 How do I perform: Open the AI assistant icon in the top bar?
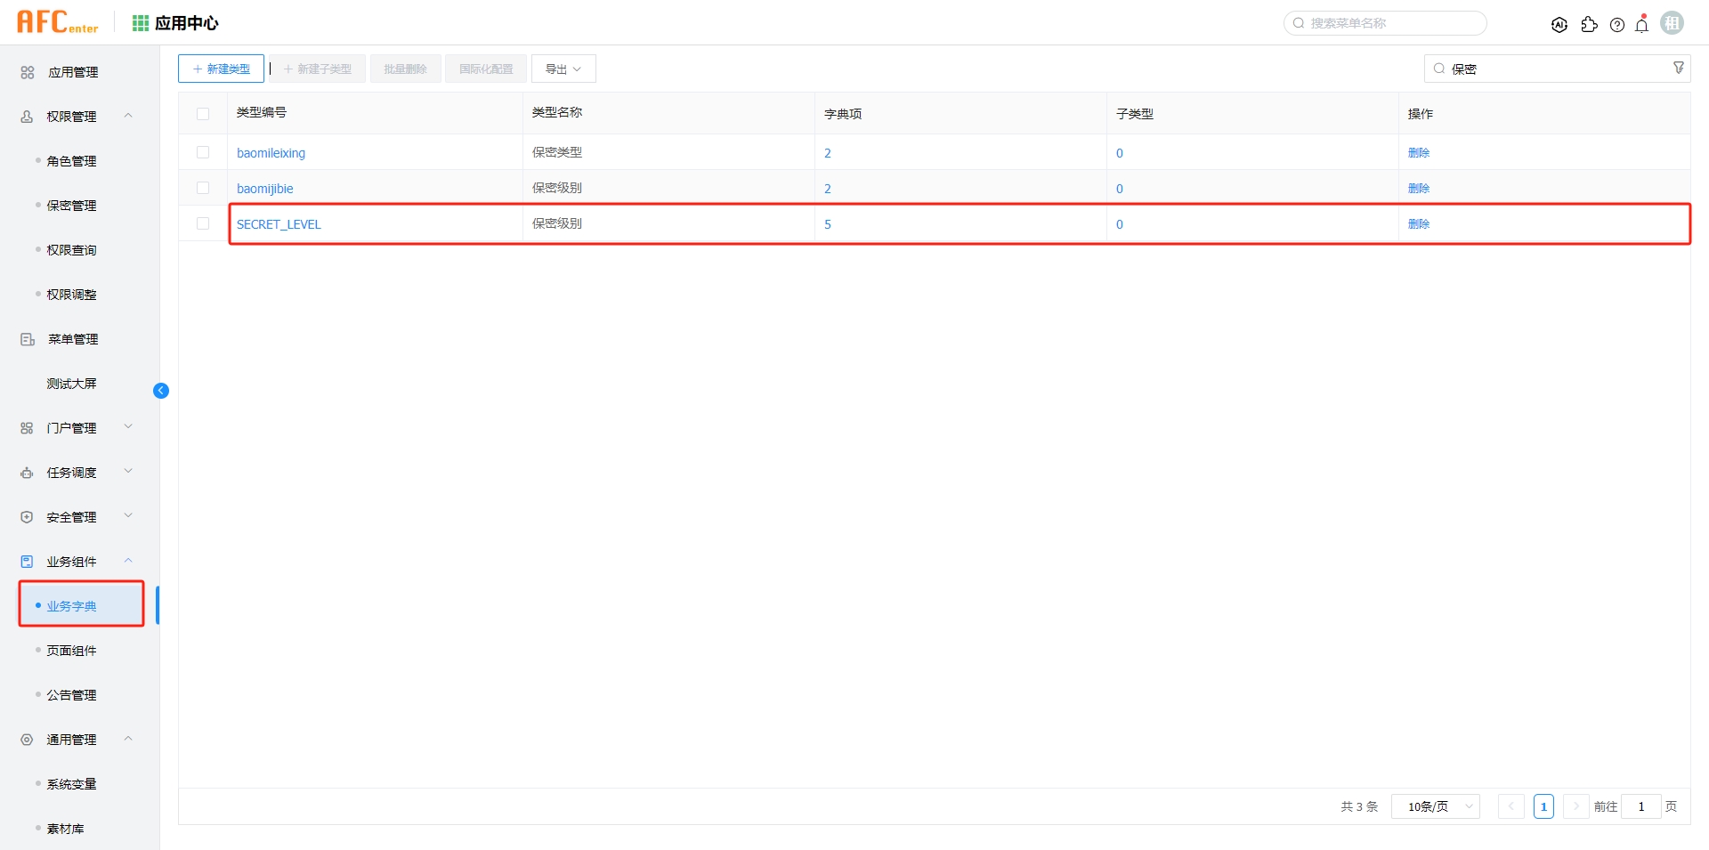(1559, 24)
